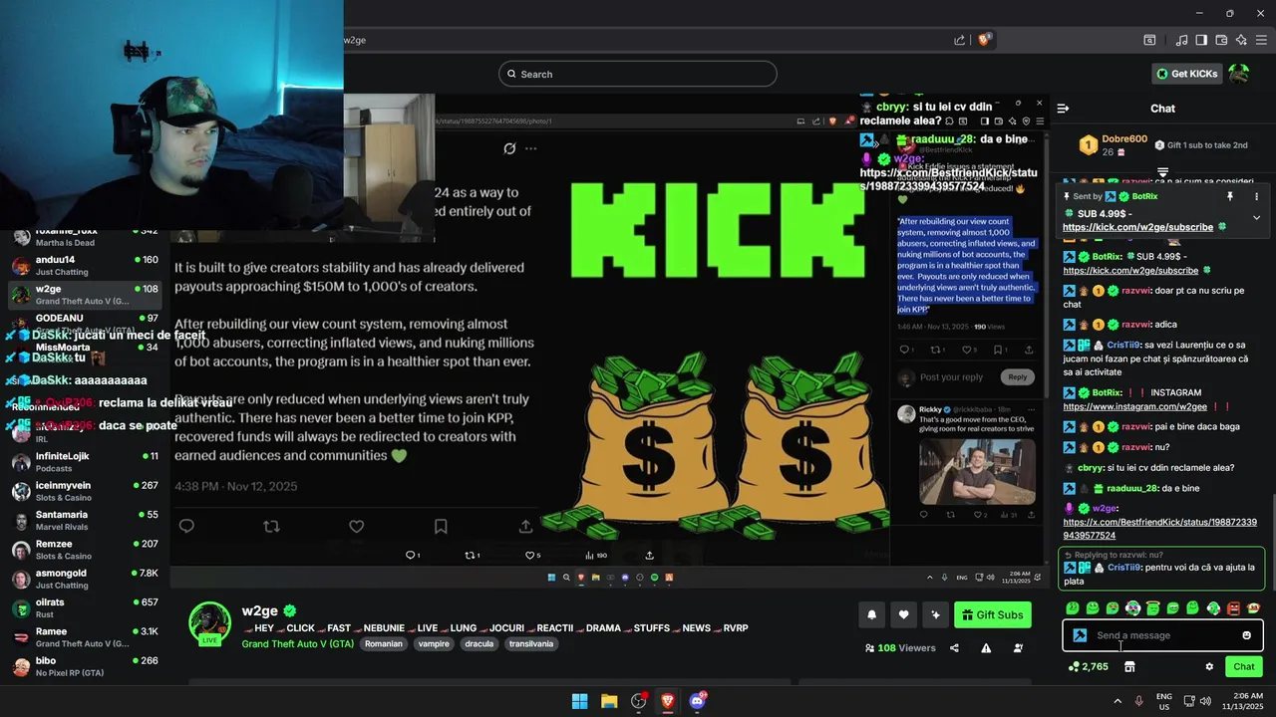This screenshot has height=717, width=1276.
Task: Click the w2ge LIVE channel avatar
Action: (x=209, y=623)
